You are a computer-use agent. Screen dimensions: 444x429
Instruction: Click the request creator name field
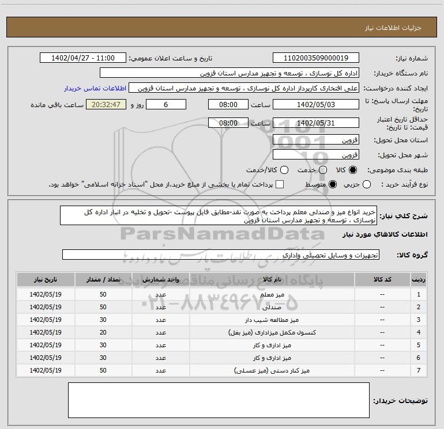(x=244, y=88)
